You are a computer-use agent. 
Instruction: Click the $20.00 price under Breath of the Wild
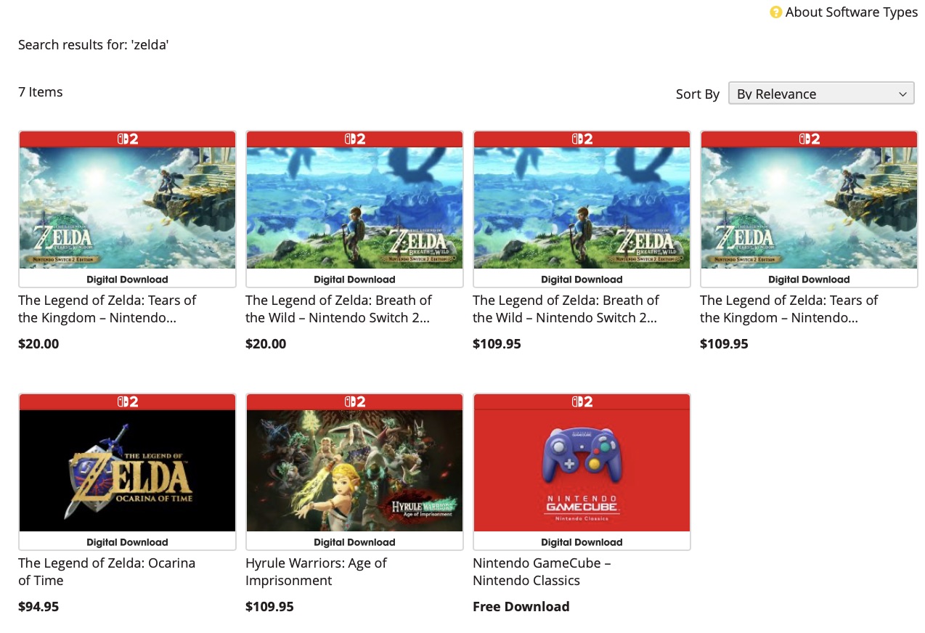(x=266, y=344)
